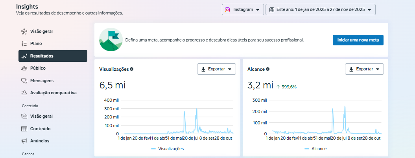Click the Plano checklist icon
This screenshot has height=158, width=415.
pos(24,44)
